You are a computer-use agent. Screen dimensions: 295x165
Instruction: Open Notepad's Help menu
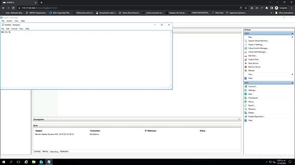click(x=27, y=28)
